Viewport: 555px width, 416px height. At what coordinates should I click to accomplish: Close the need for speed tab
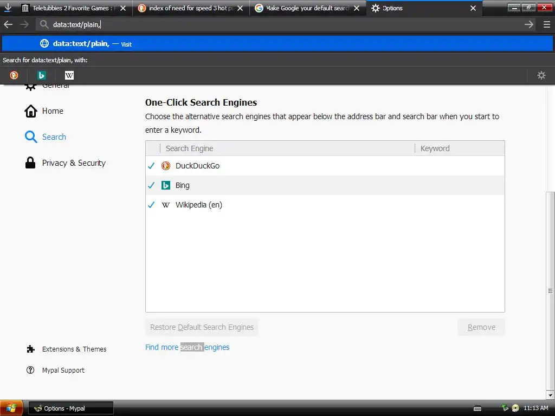(240, 8)
